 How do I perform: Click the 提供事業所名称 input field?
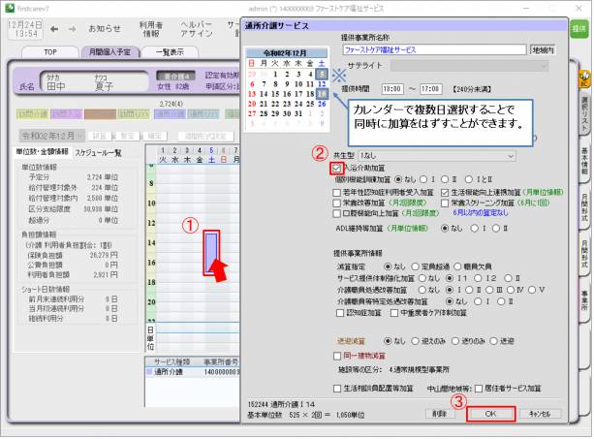pyautogui.click(x=432, y=49)
